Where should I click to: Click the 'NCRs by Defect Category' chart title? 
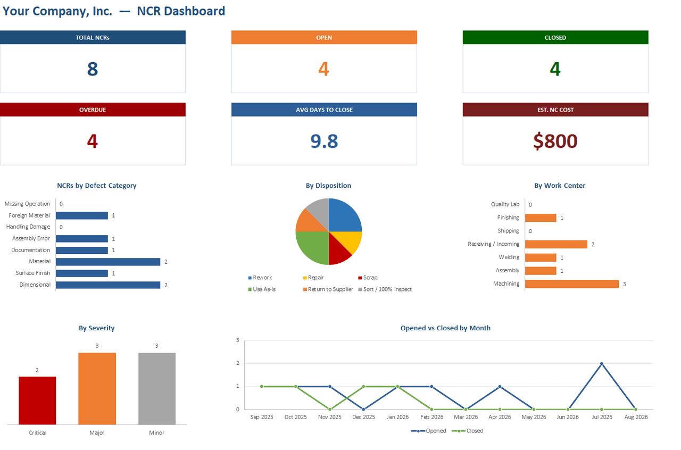[97, 186]
